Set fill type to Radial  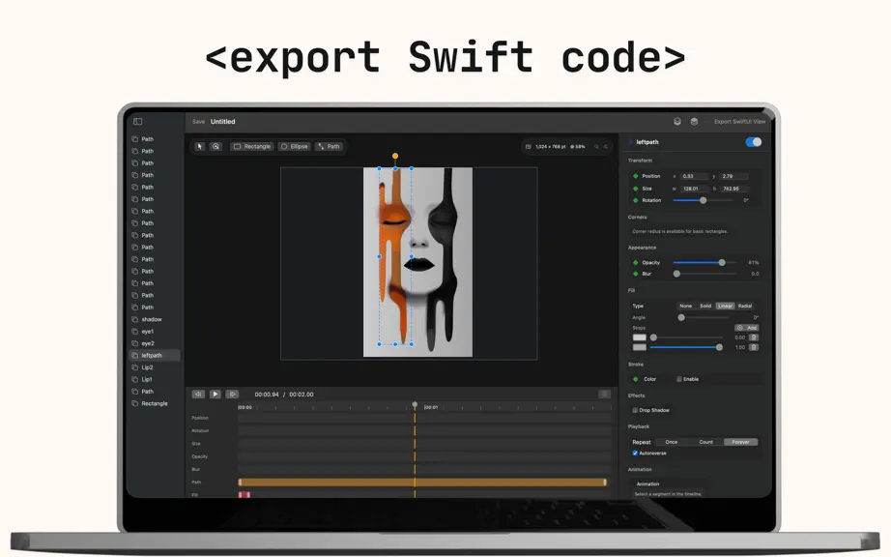745,306
